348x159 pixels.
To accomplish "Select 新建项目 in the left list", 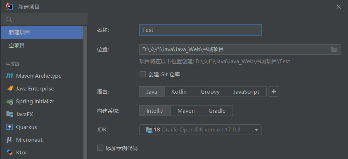I will (x=42, y=32).
